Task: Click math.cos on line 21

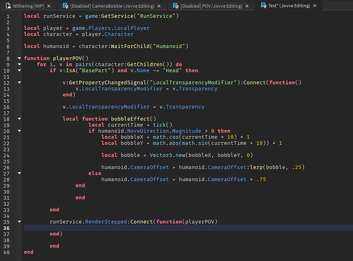Action: point(166,137)
